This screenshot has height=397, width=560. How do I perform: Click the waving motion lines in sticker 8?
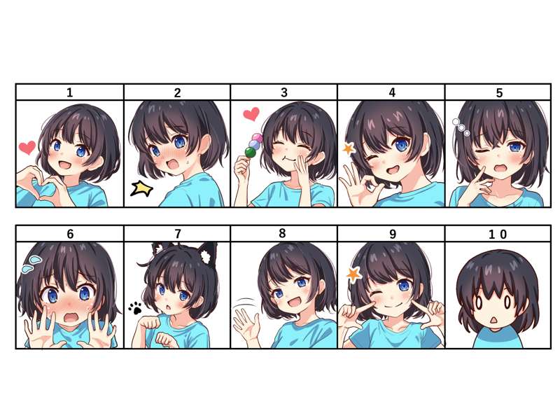tap(244, 304)
